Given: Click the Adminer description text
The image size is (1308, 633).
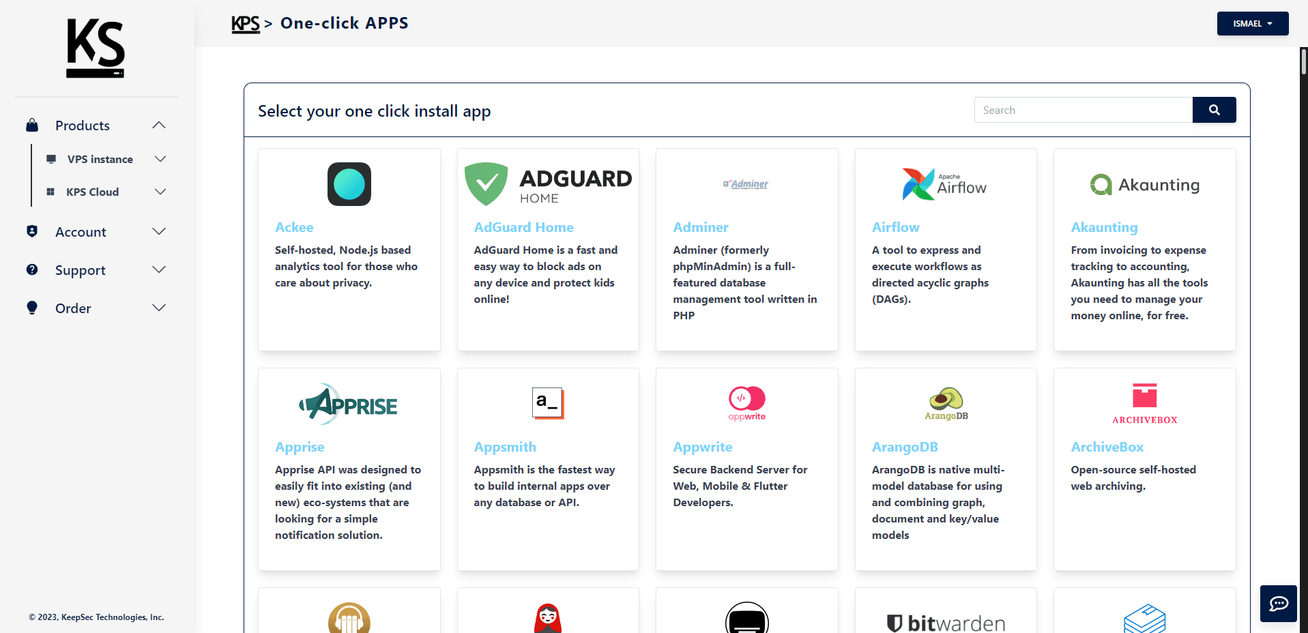Looking at the screenshot, I should click(x=745, y=282).
